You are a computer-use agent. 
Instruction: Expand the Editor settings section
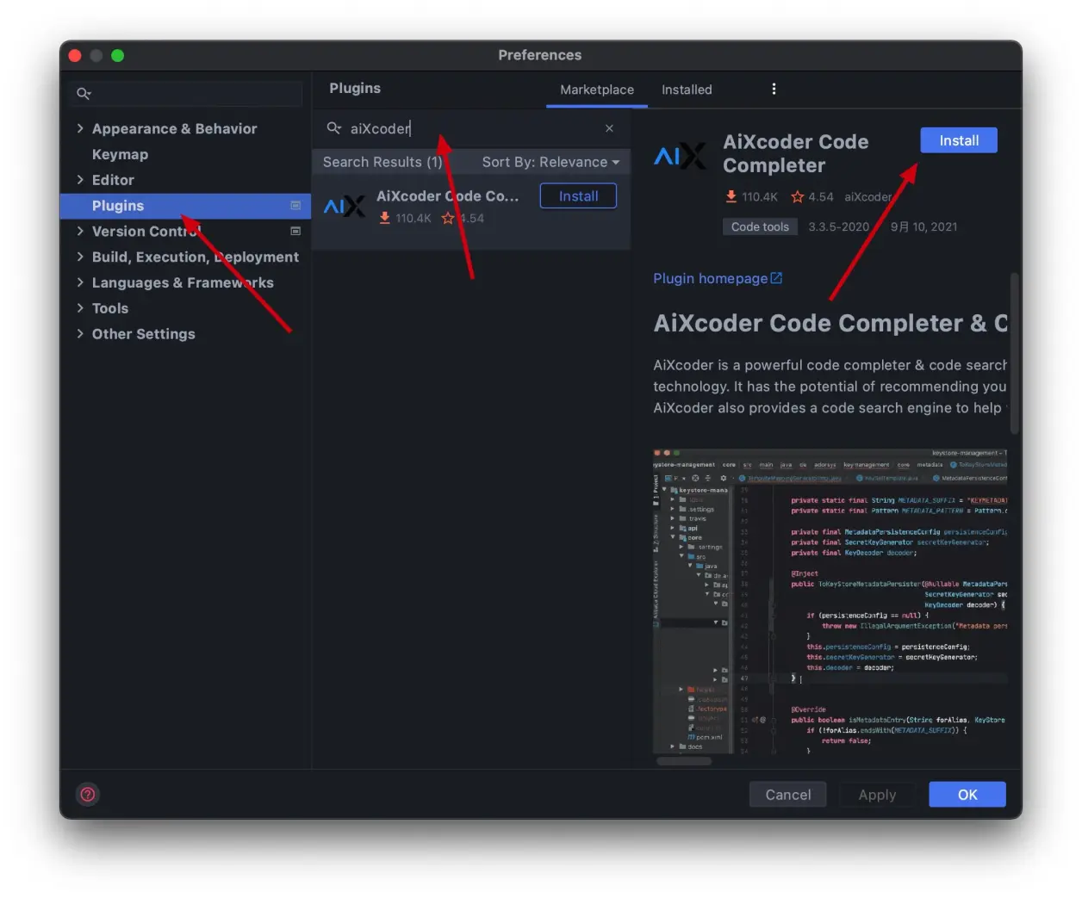[x=80, y=180]
